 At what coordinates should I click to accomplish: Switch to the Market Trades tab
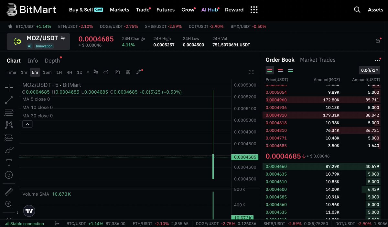tap(318, 60)
